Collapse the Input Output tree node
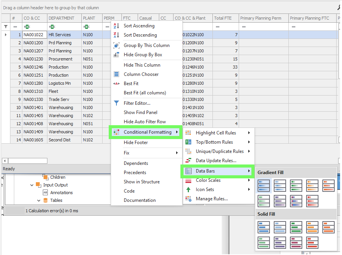342x255 pixels. coord(32,185)
